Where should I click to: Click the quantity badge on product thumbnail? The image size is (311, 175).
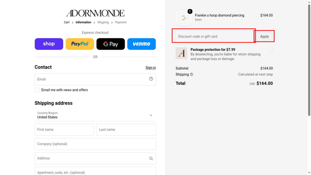tap(190, 12)
